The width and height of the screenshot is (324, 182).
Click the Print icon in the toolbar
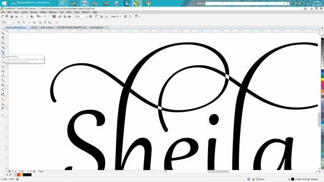coord(17,16)
